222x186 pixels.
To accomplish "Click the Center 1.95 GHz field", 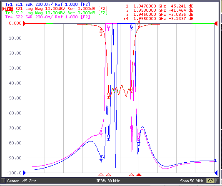I will (21, 181).
